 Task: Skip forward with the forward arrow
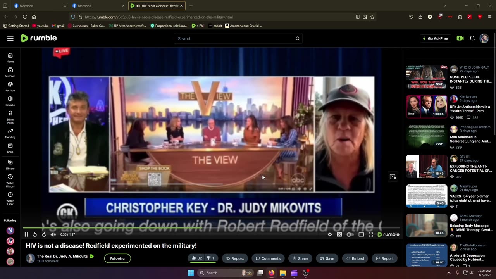[x=44, y=234]
